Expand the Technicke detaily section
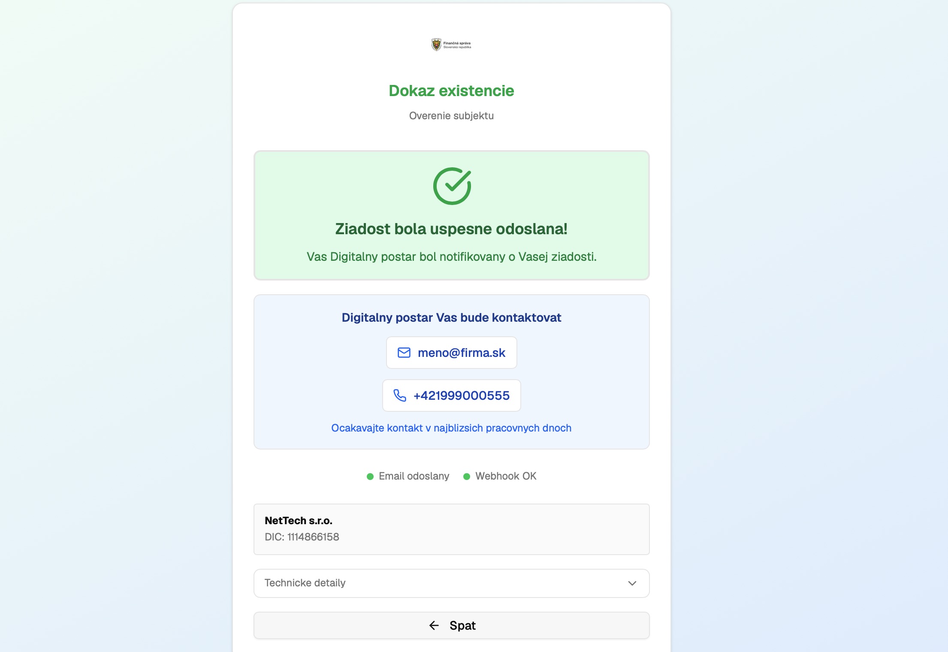The height and width of the screenshot is (652, 948). click(x=451, y=583)
